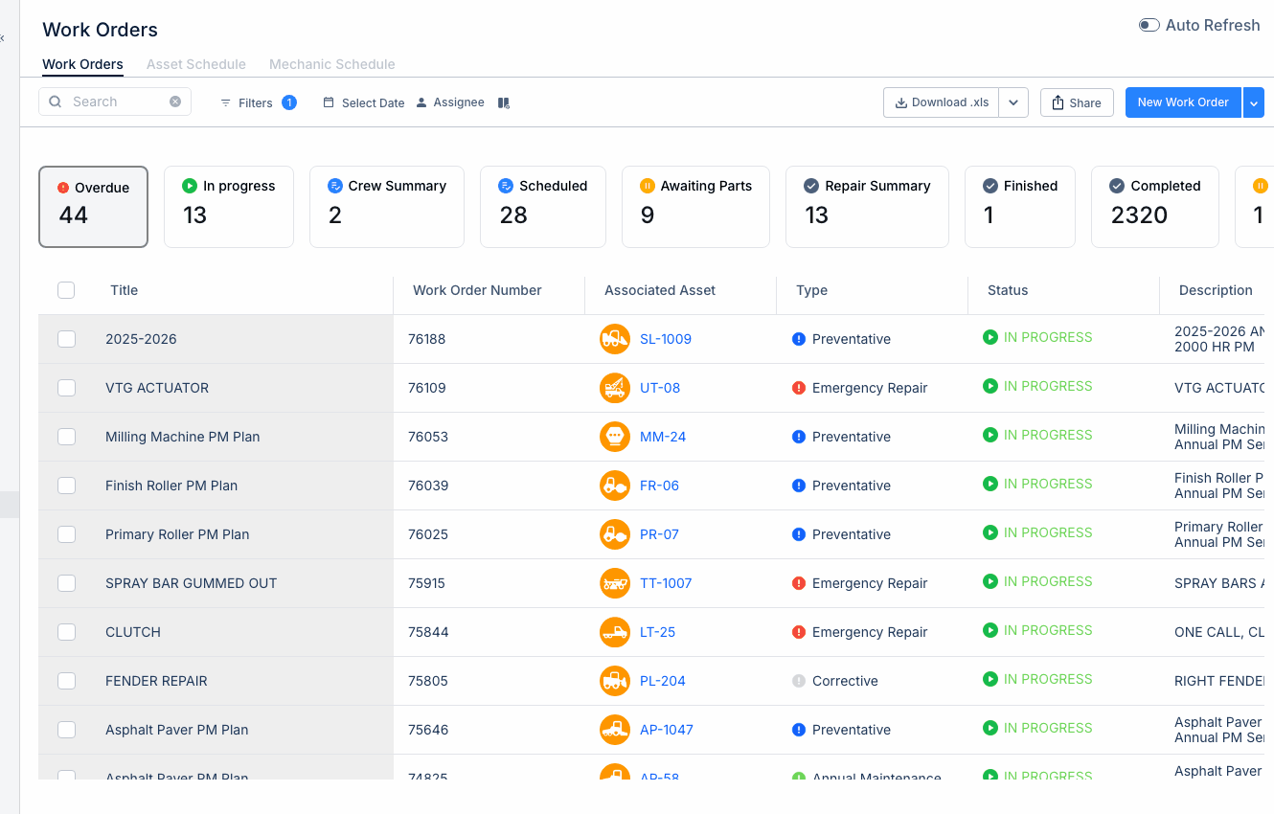The image size is (1274, 814).
Task: Click the MM-24 asset icon
Action: pos(615,437)
